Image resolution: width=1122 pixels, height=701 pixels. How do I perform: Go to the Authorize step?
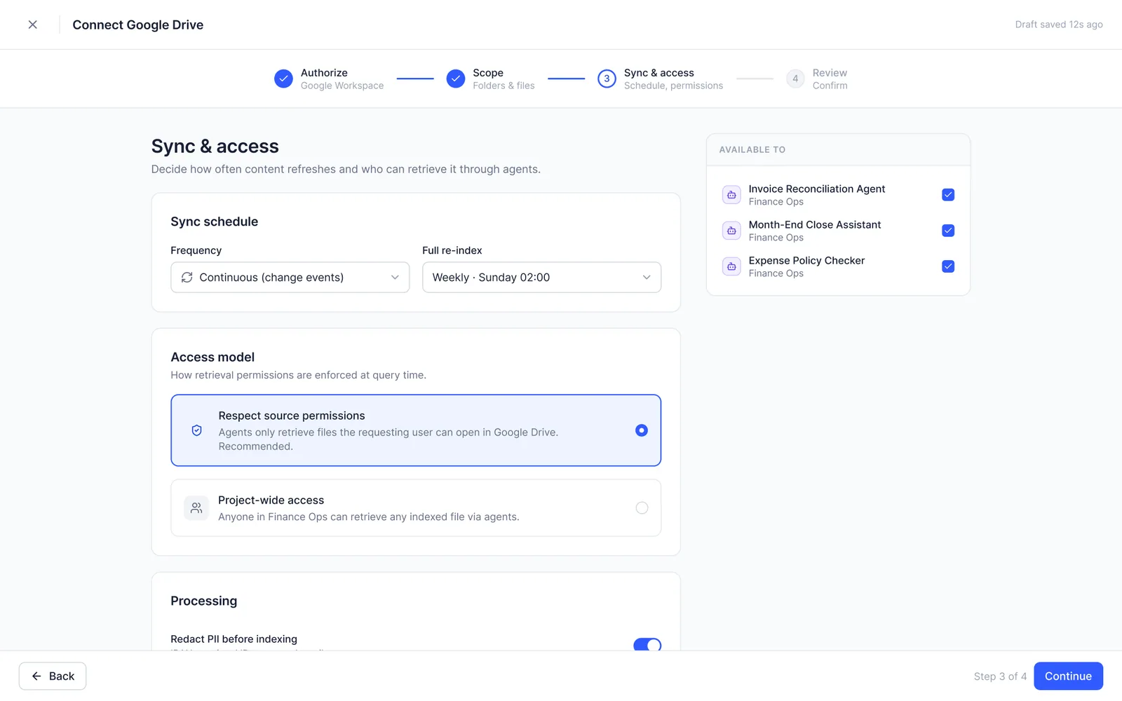329,79
